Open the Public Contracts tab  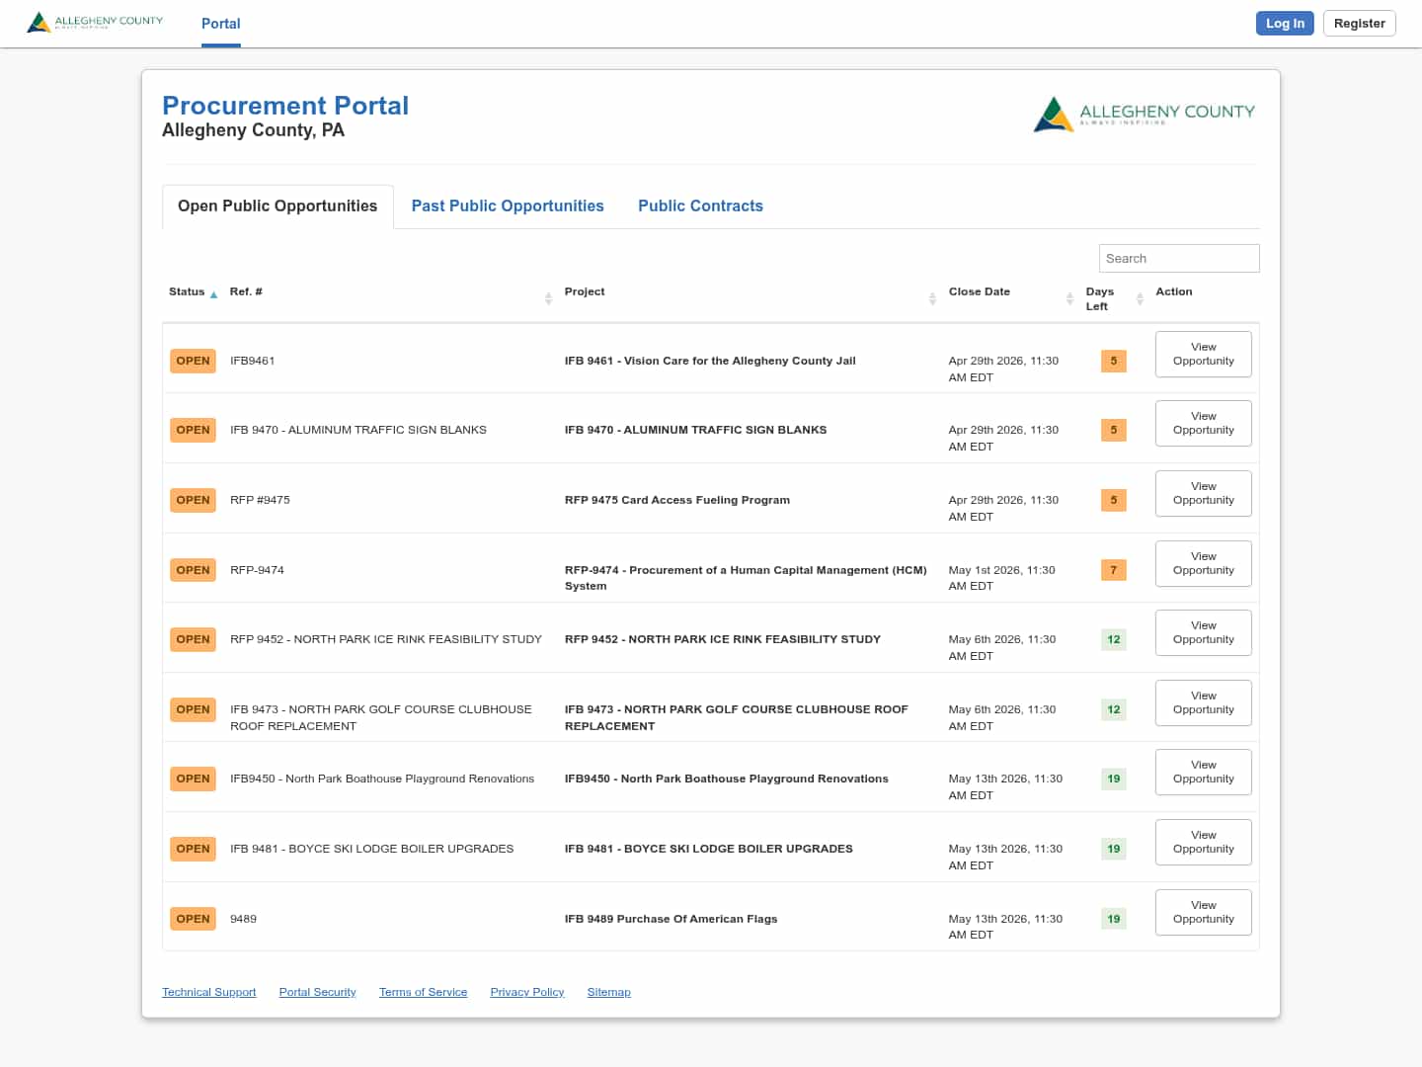pos(700,206)
